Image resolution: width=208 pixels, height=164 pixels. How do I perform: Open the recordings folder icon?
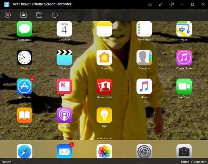pos(39,15)
